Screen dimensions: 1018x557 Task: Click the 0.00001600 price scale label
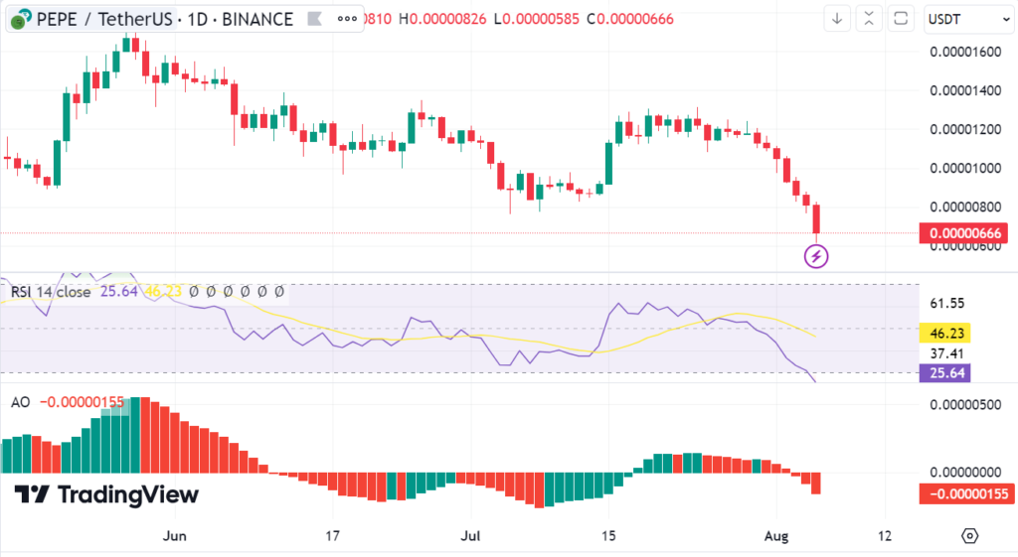(965, 52)
